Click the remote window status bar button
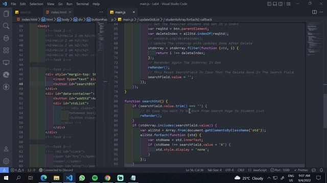The height and width of the screenshot is (183, 327). tap(4, 170)
